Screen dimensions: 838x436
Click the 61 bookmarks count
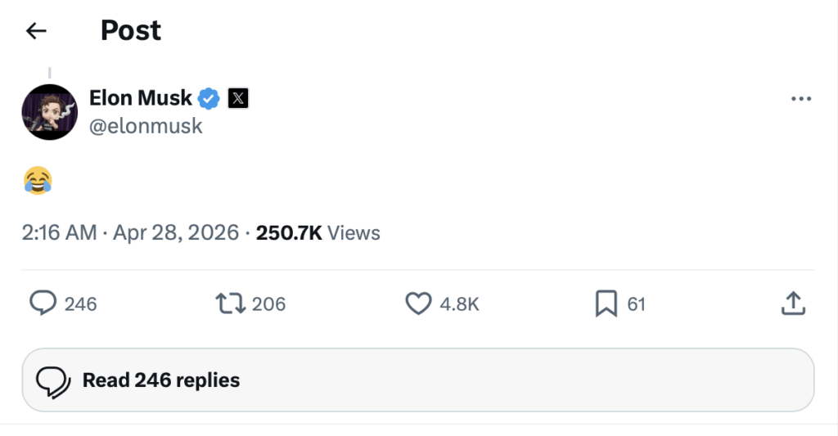coord(637,304)
